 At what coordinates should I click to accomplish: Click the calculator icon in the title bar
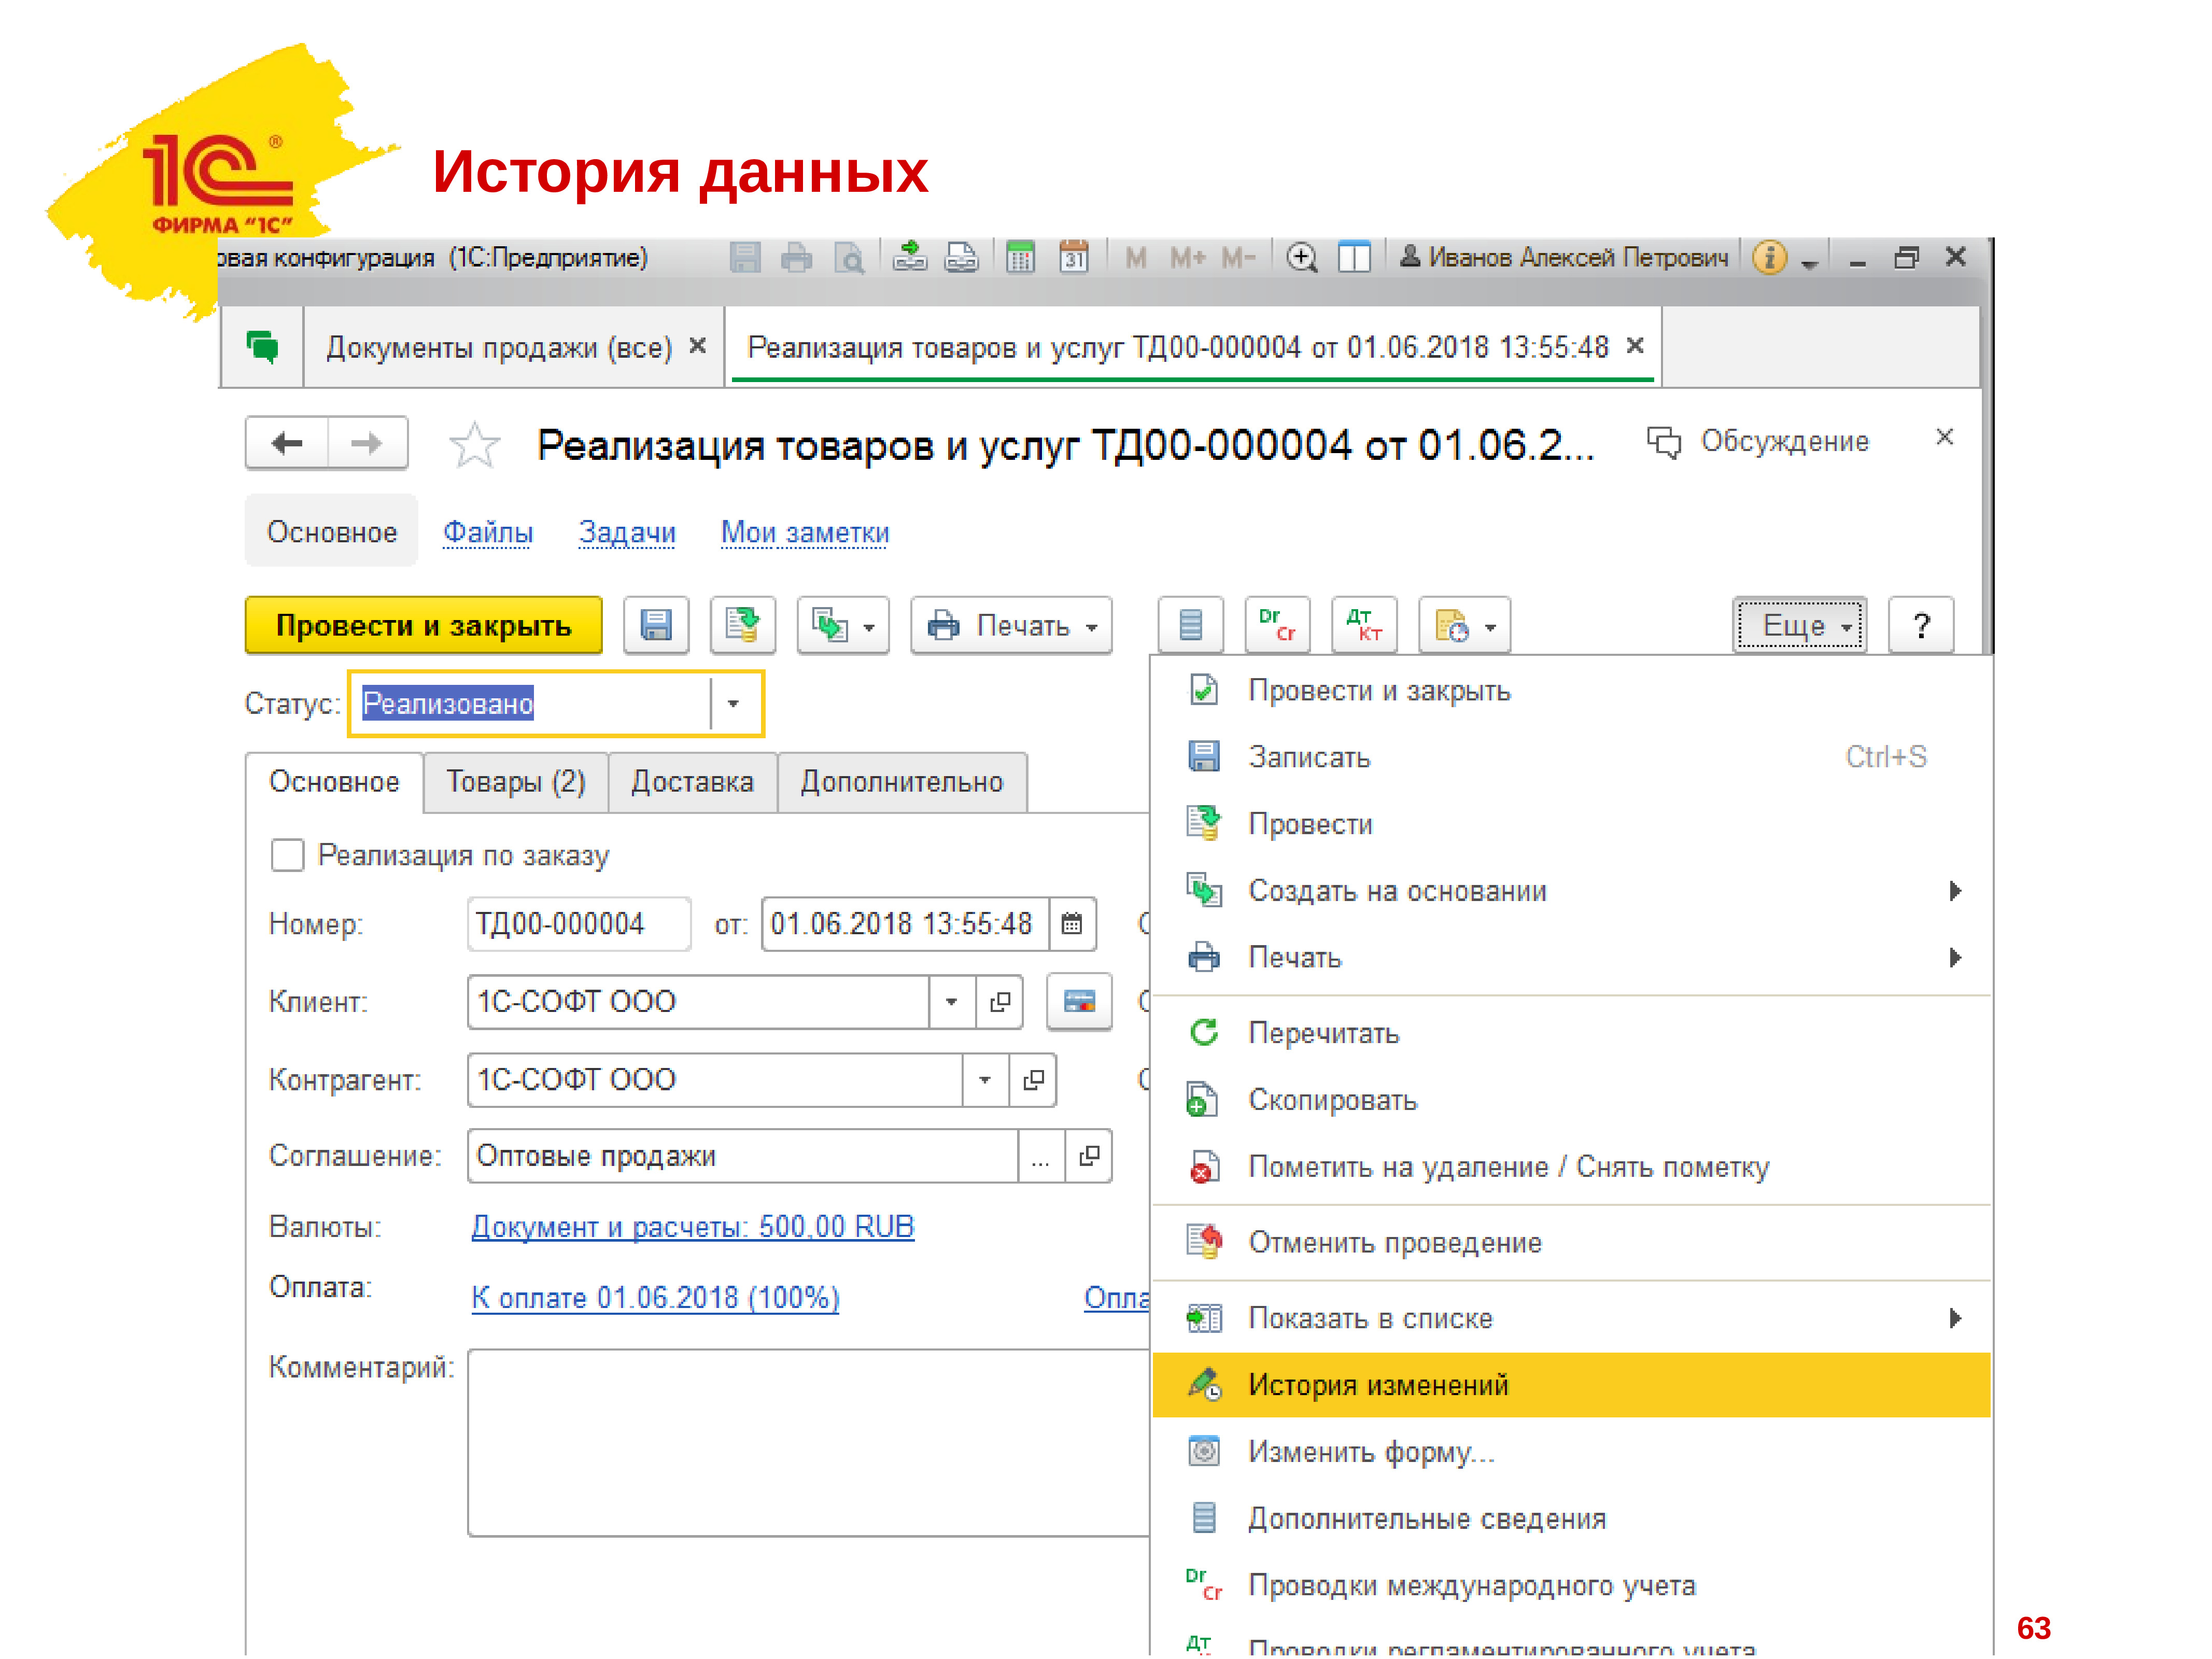(x=1020, y=258)
